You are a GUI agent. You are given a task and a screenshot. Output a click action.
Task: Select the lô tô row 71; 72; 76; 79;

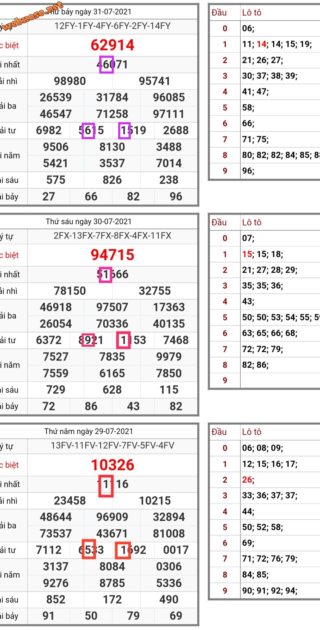[x=270, y=559]
